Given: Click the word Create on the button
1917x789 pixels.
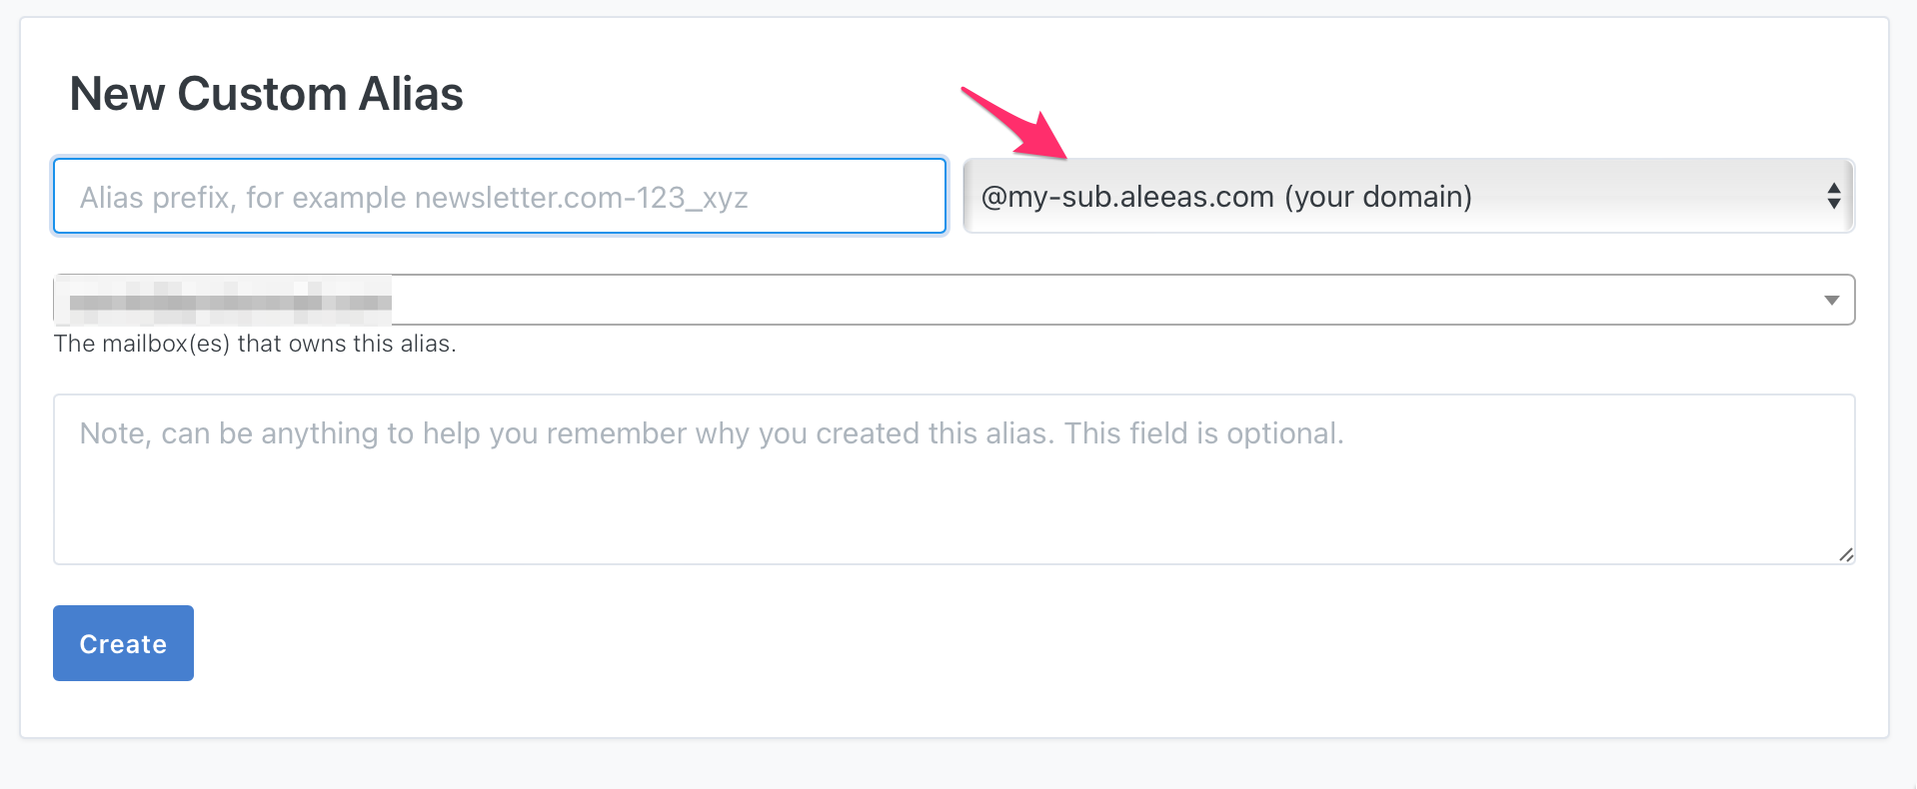Looking at the screenshot, I should [123, 644].
